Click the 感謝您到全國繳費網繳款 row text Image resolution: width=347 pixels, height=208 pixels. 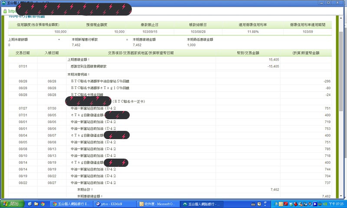coord(88,66)
